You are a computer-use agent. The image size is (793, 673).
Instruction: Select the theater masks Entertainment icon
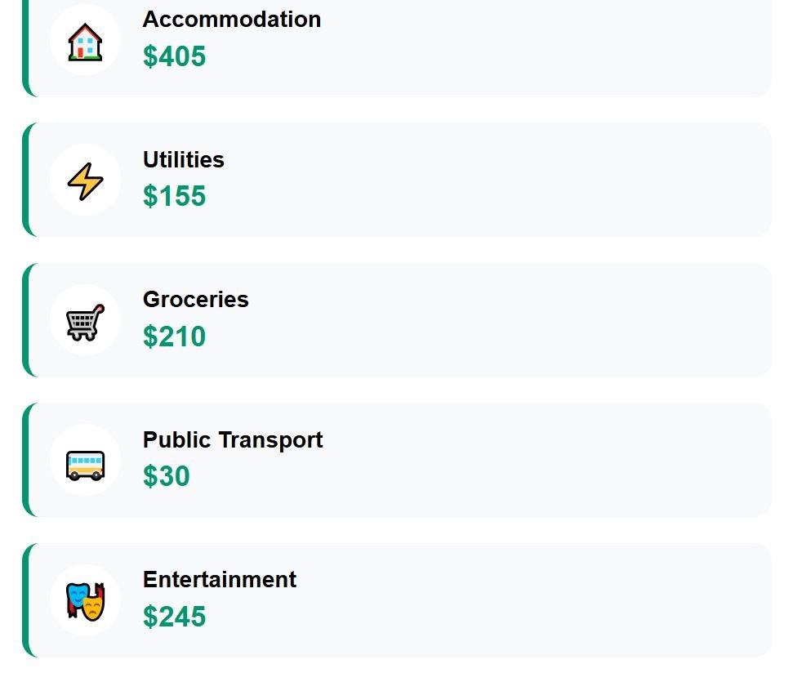pyautogui.click(x=85, y=601)
